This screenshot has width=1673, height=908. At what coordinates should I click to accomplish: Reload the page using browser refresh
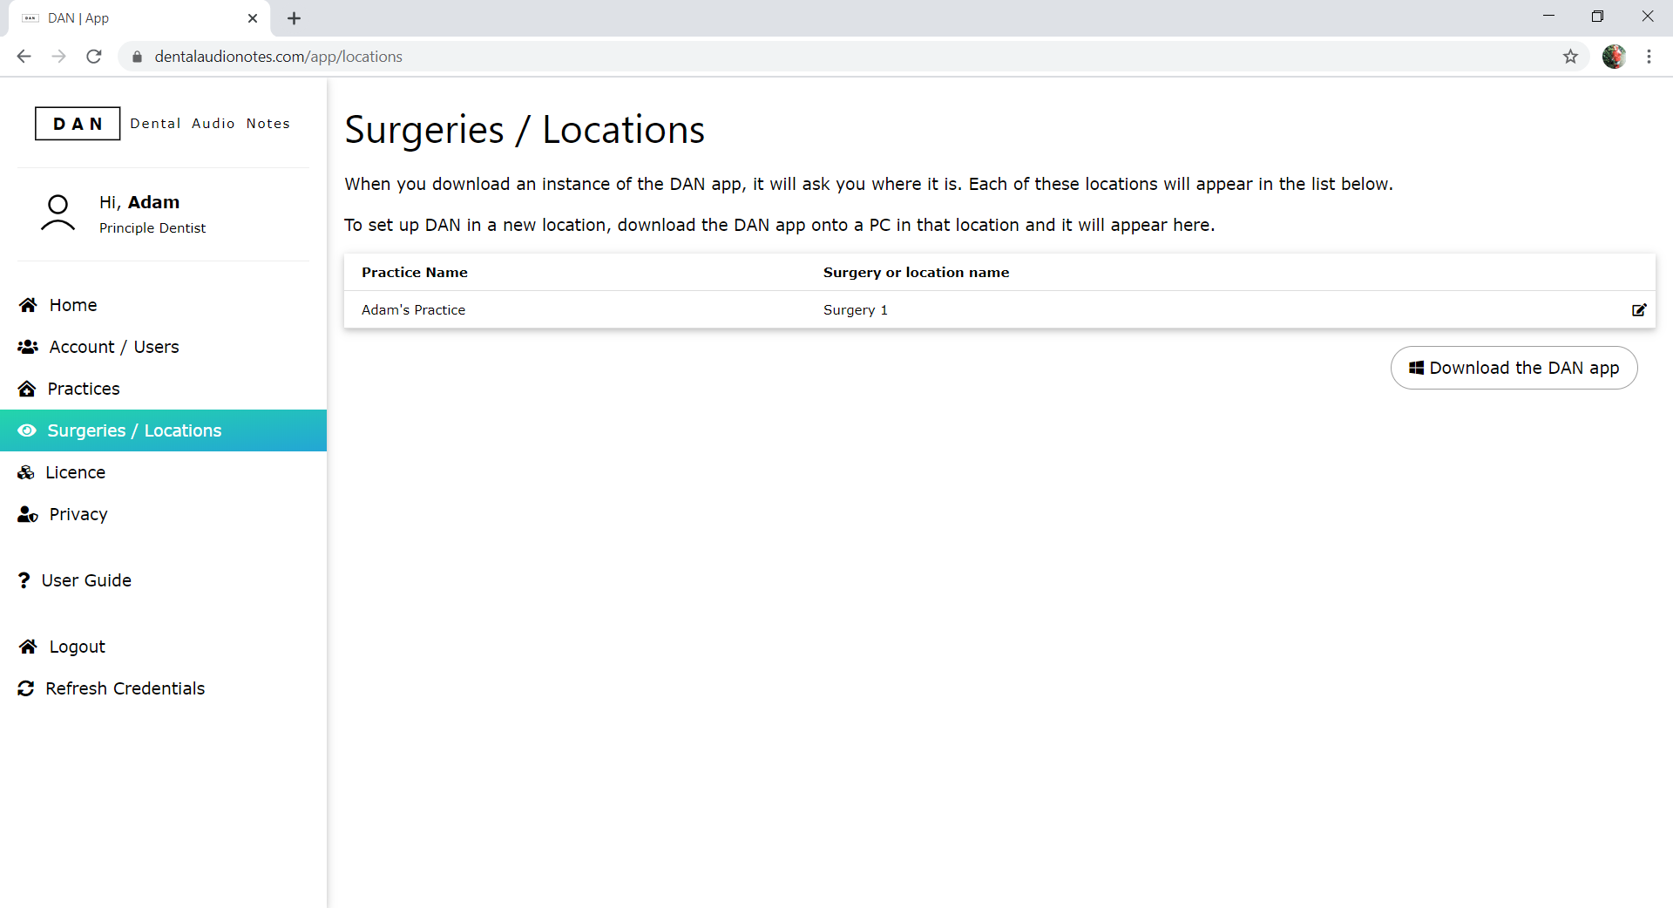94,57
